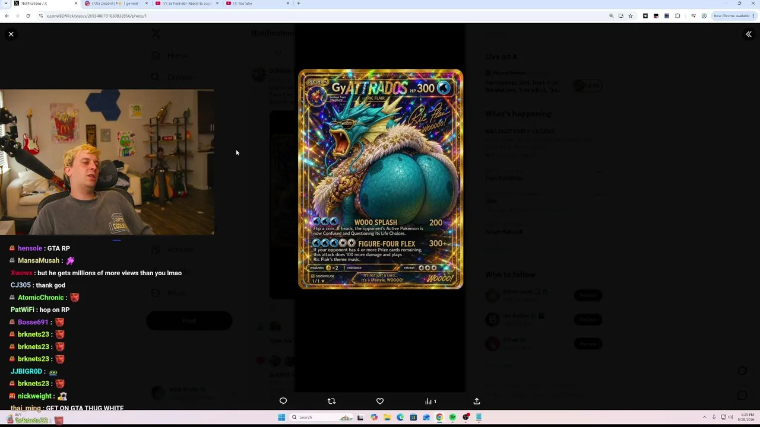Open the Extensions puzzle-piece menu

point(677,16)
